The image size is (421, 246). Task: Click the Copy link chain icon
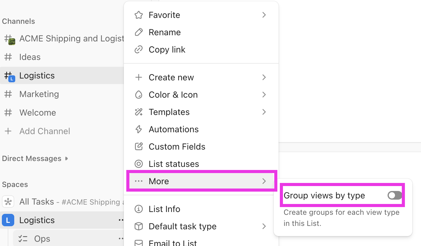139,49
